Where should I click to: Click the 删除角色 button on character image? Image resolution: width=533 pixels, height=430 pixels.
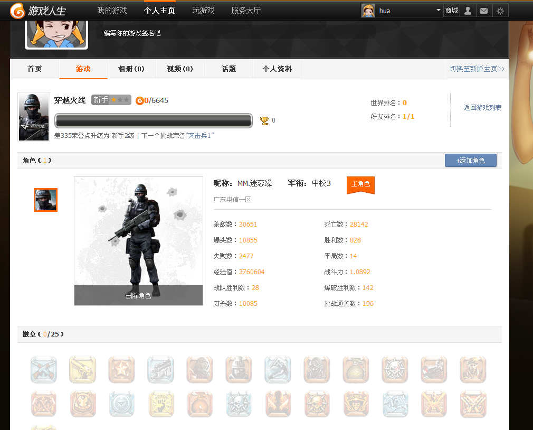pos(138,296)
